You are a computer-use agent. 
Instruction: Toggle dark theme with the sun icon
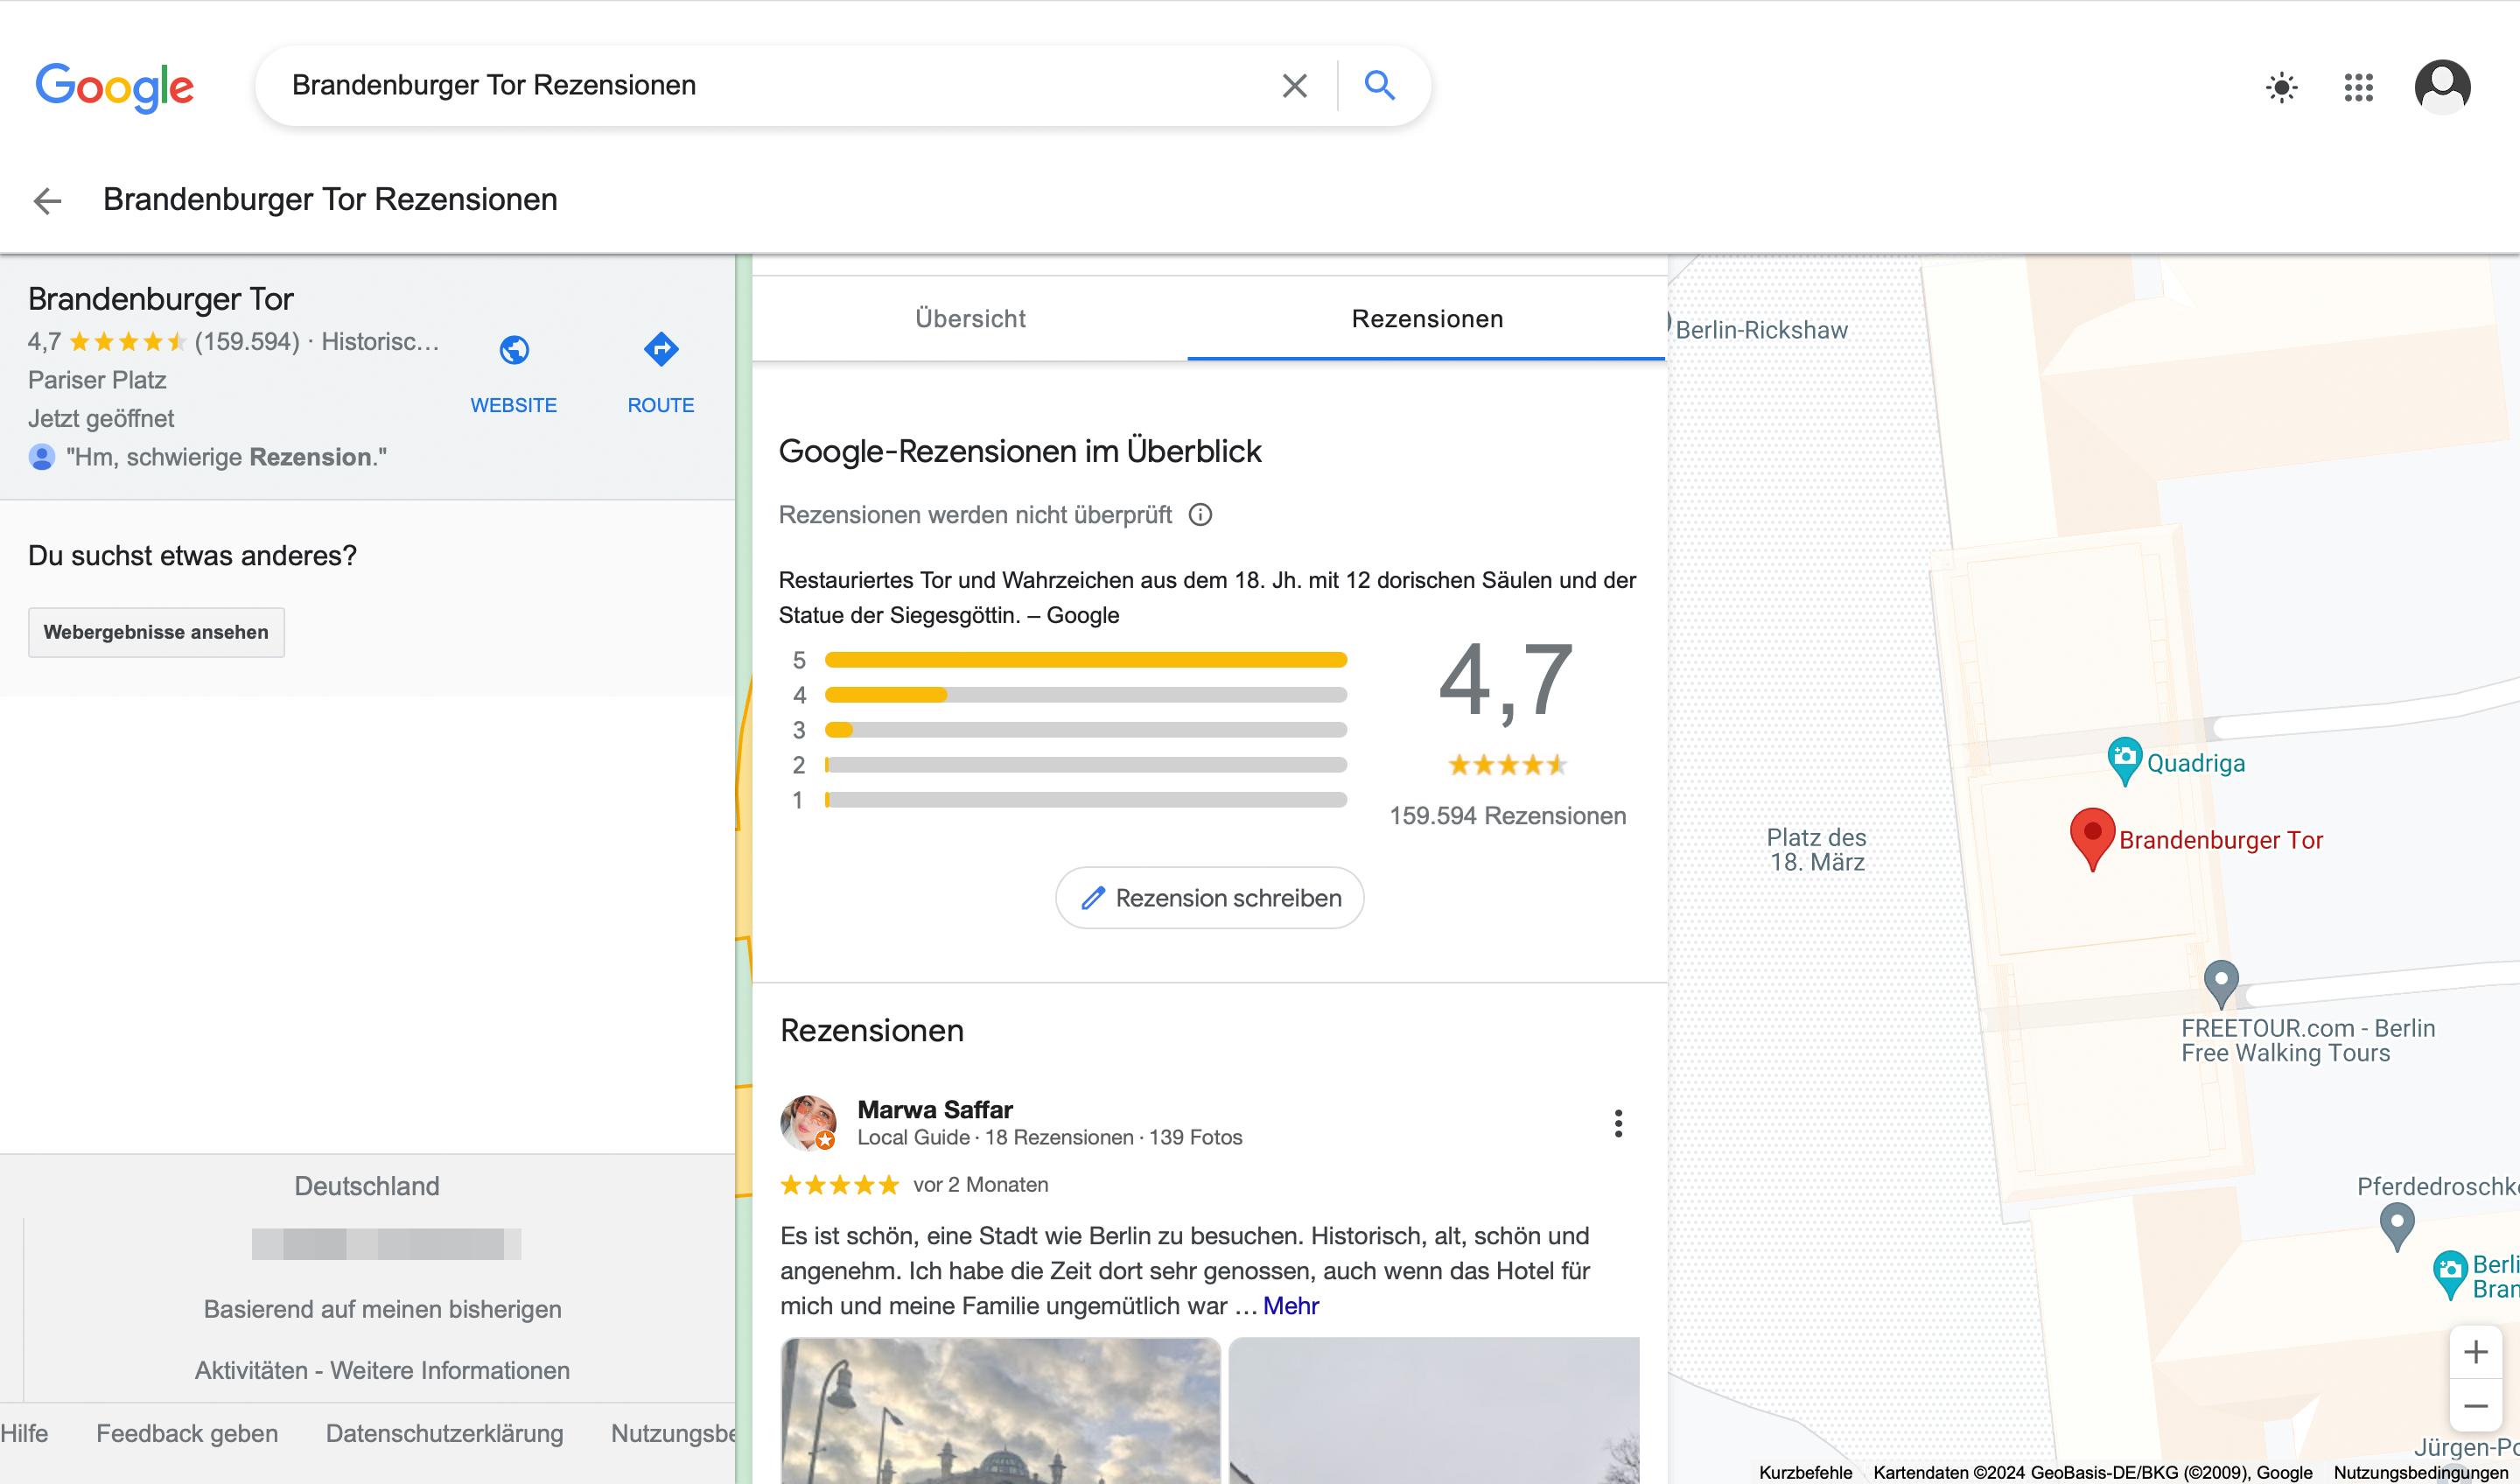pos(2281,88)
